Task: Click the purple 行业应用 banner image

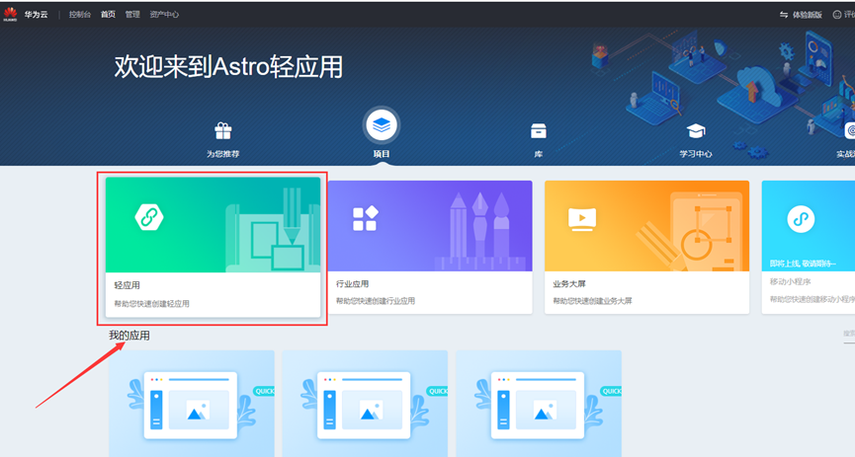Action: click(430, 225)
